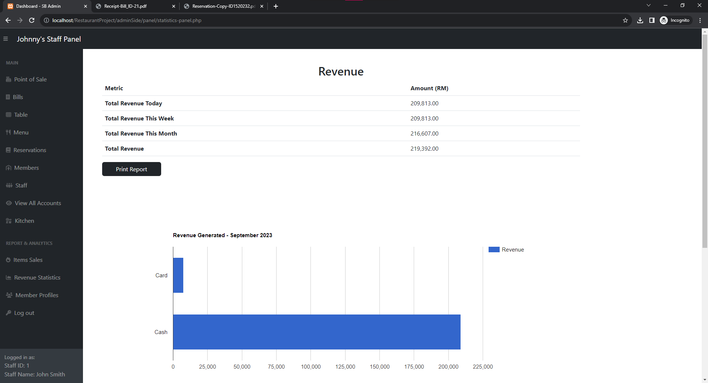Open Items Sales report
This screenshot has width=708, height=383.
28,260
